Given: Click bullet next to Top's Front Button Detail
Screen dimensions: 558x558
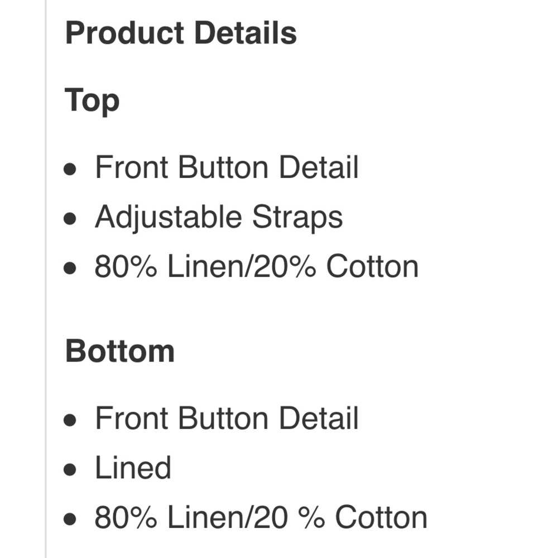Looking at the screenshot, I should click(70, 170).
